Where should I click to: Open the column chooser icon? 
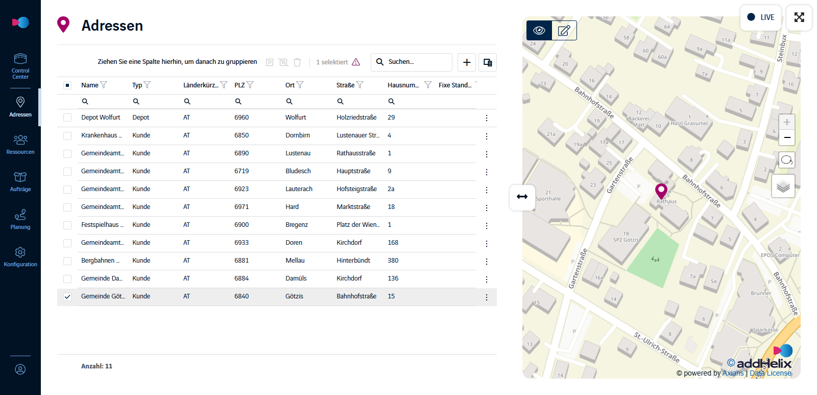[488, 62]
